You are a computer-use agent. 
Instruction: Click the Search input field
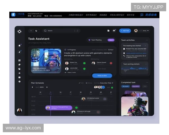pos(61,31)
